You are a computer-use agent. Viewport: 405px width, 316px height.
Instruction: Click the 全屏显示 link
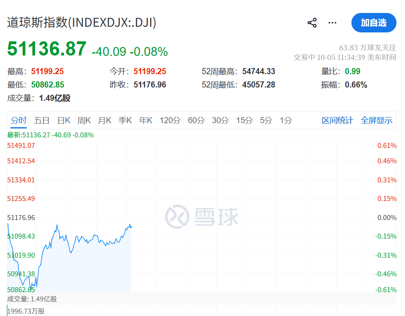click(x=377, y=120)
